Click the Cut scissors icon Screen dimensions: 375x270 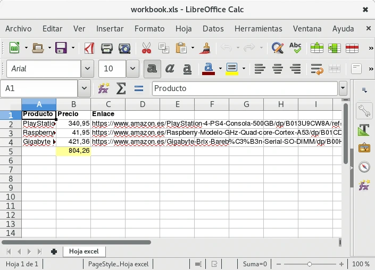coord(146,48)
